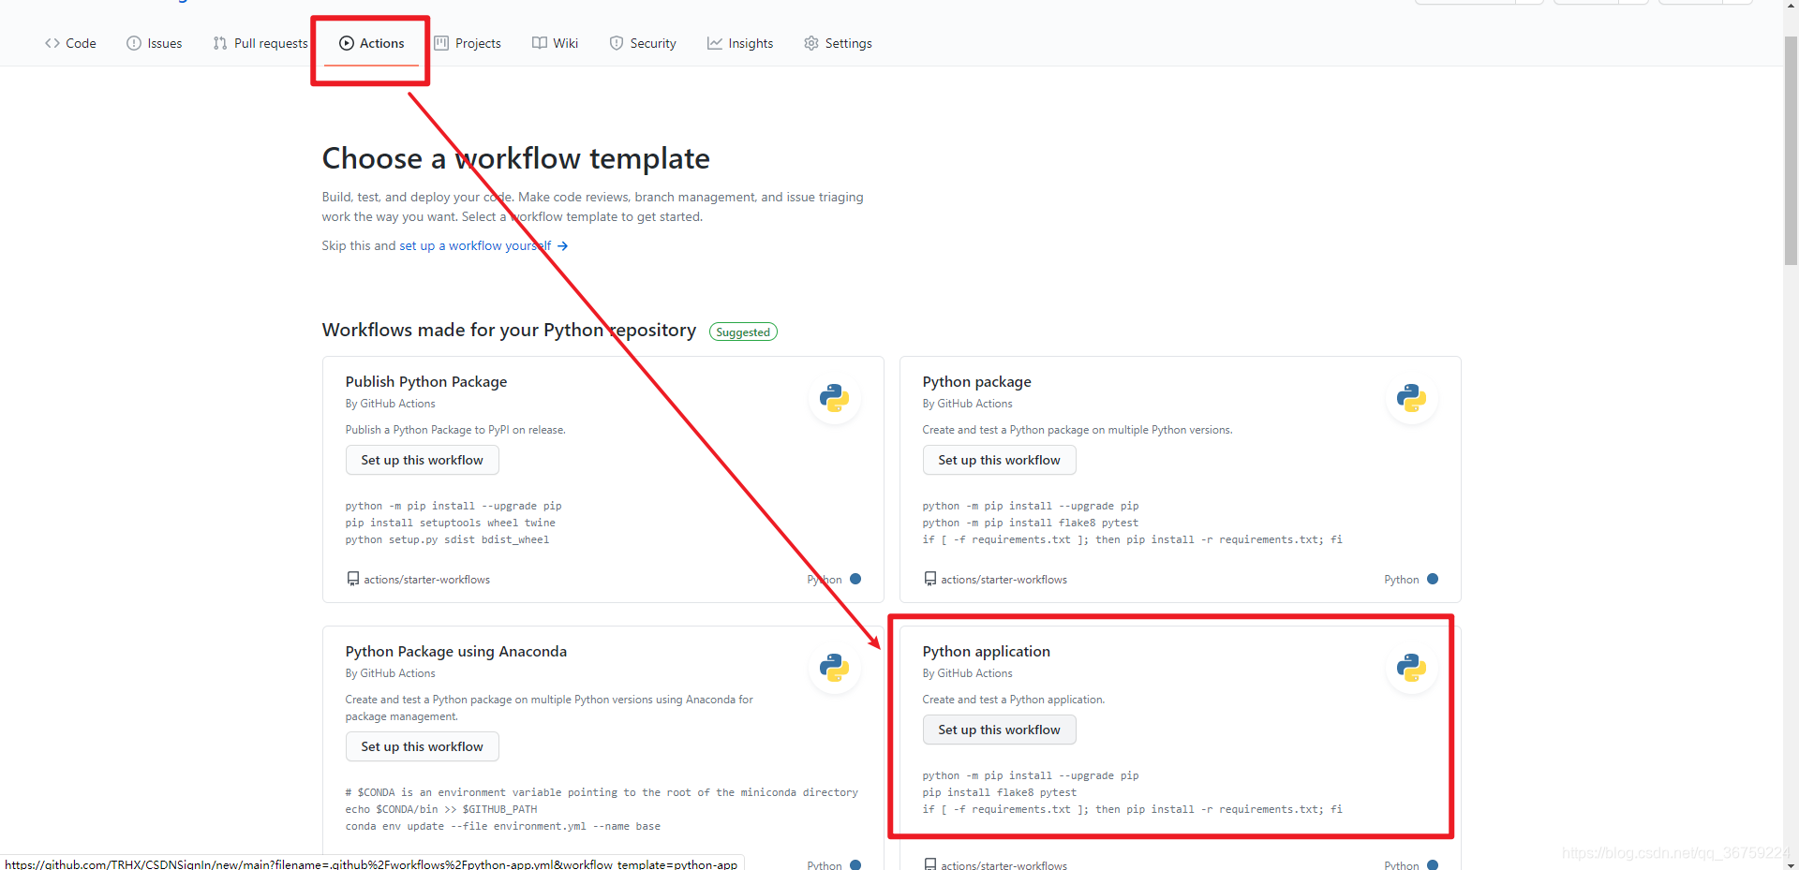Click the Insights graph icon
This screenshot has height=870, width=1799.
click(715, 43)
